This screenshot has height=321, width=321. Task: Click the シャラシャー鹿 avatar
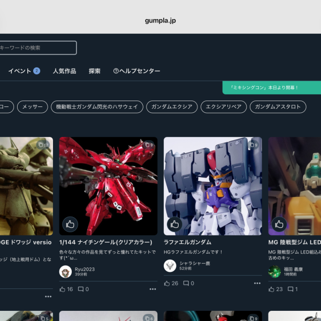click(x=170, y=266)
